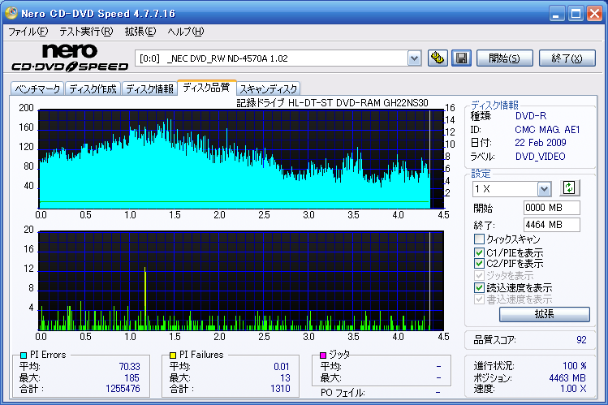Click PI Errors average 70.33
The height and width of the screenshot is (405, 608).
point(130,367)
